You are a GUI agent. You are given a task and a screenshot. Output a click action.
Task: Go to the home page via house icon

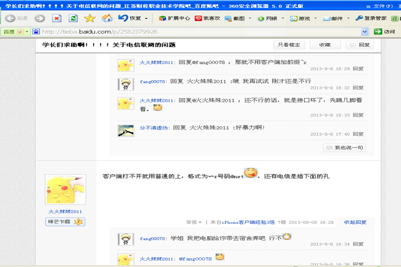pos(107,18)
